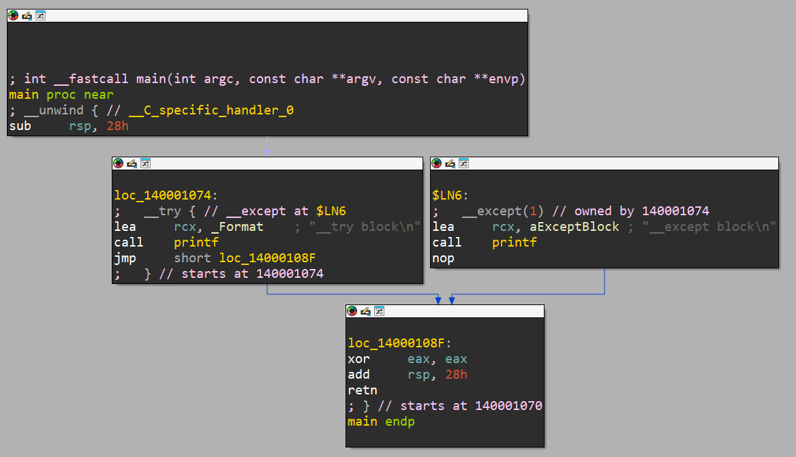796x457 pixels.
Task: Click the color wheel icon on main node
Action: pyautogui.click(x=14, y=16)
